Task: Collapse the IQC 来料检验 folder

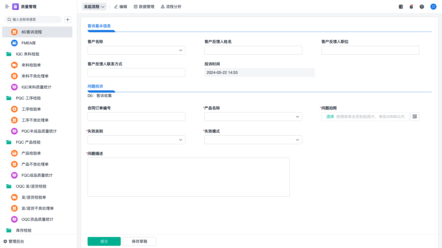Action: 27,54
